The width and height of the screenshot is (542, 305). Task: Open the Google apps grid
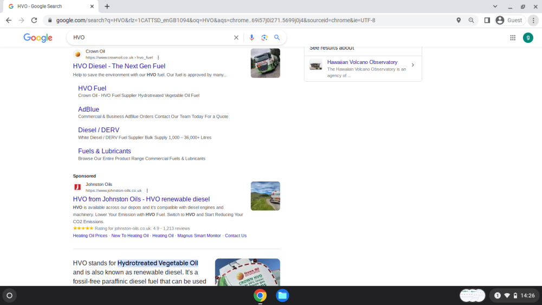click(x=513, y=37)
